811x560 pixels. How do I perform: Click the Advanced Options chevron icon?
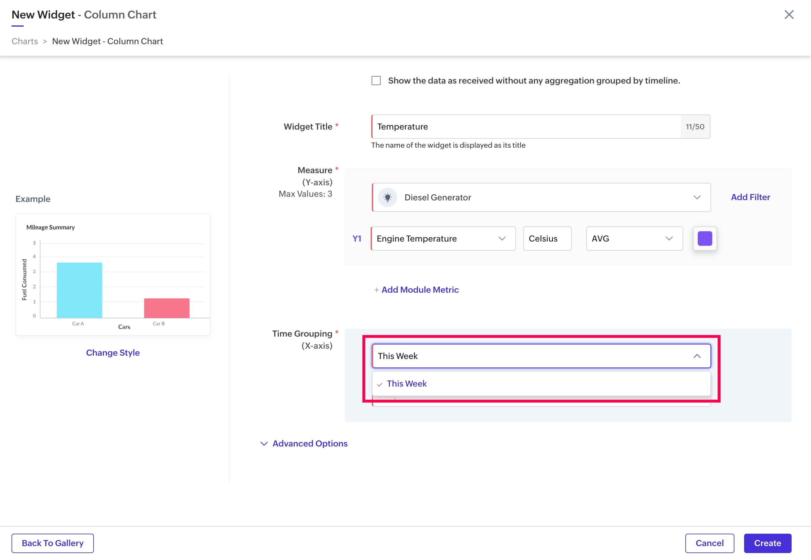264,444
